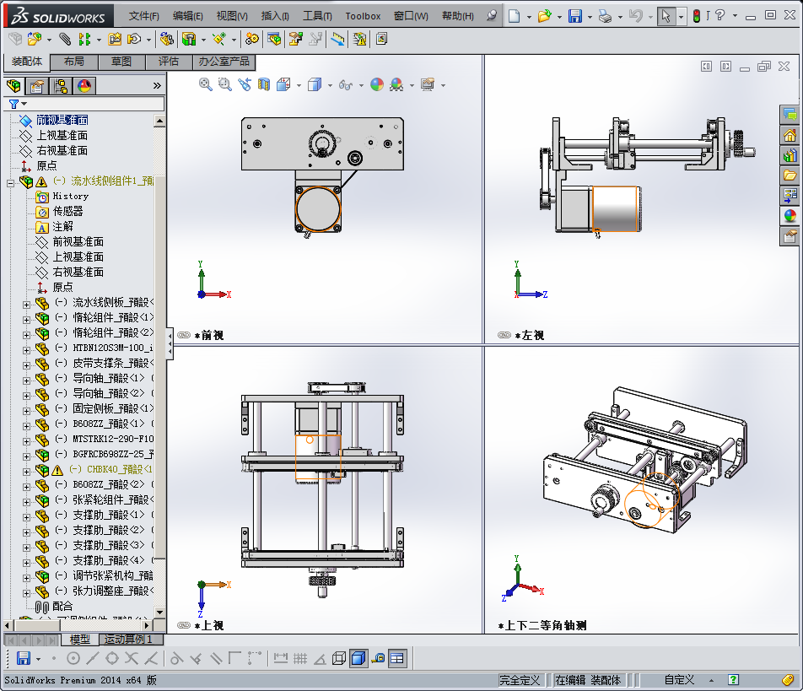Select 前视基准面 at top of tree
This screenshot has width=803, height=691.
(x=62, y=120)
